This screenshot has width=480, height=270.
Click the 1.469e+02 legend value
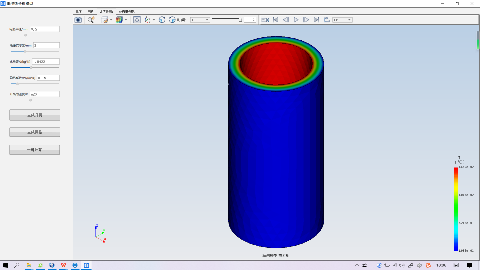466,167
